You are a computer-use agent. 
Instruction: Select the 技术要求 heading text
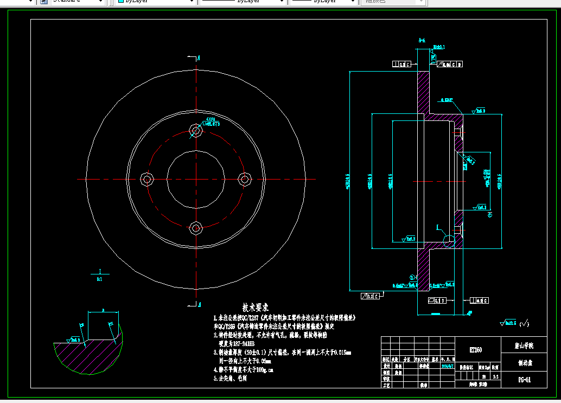point(255,307)
